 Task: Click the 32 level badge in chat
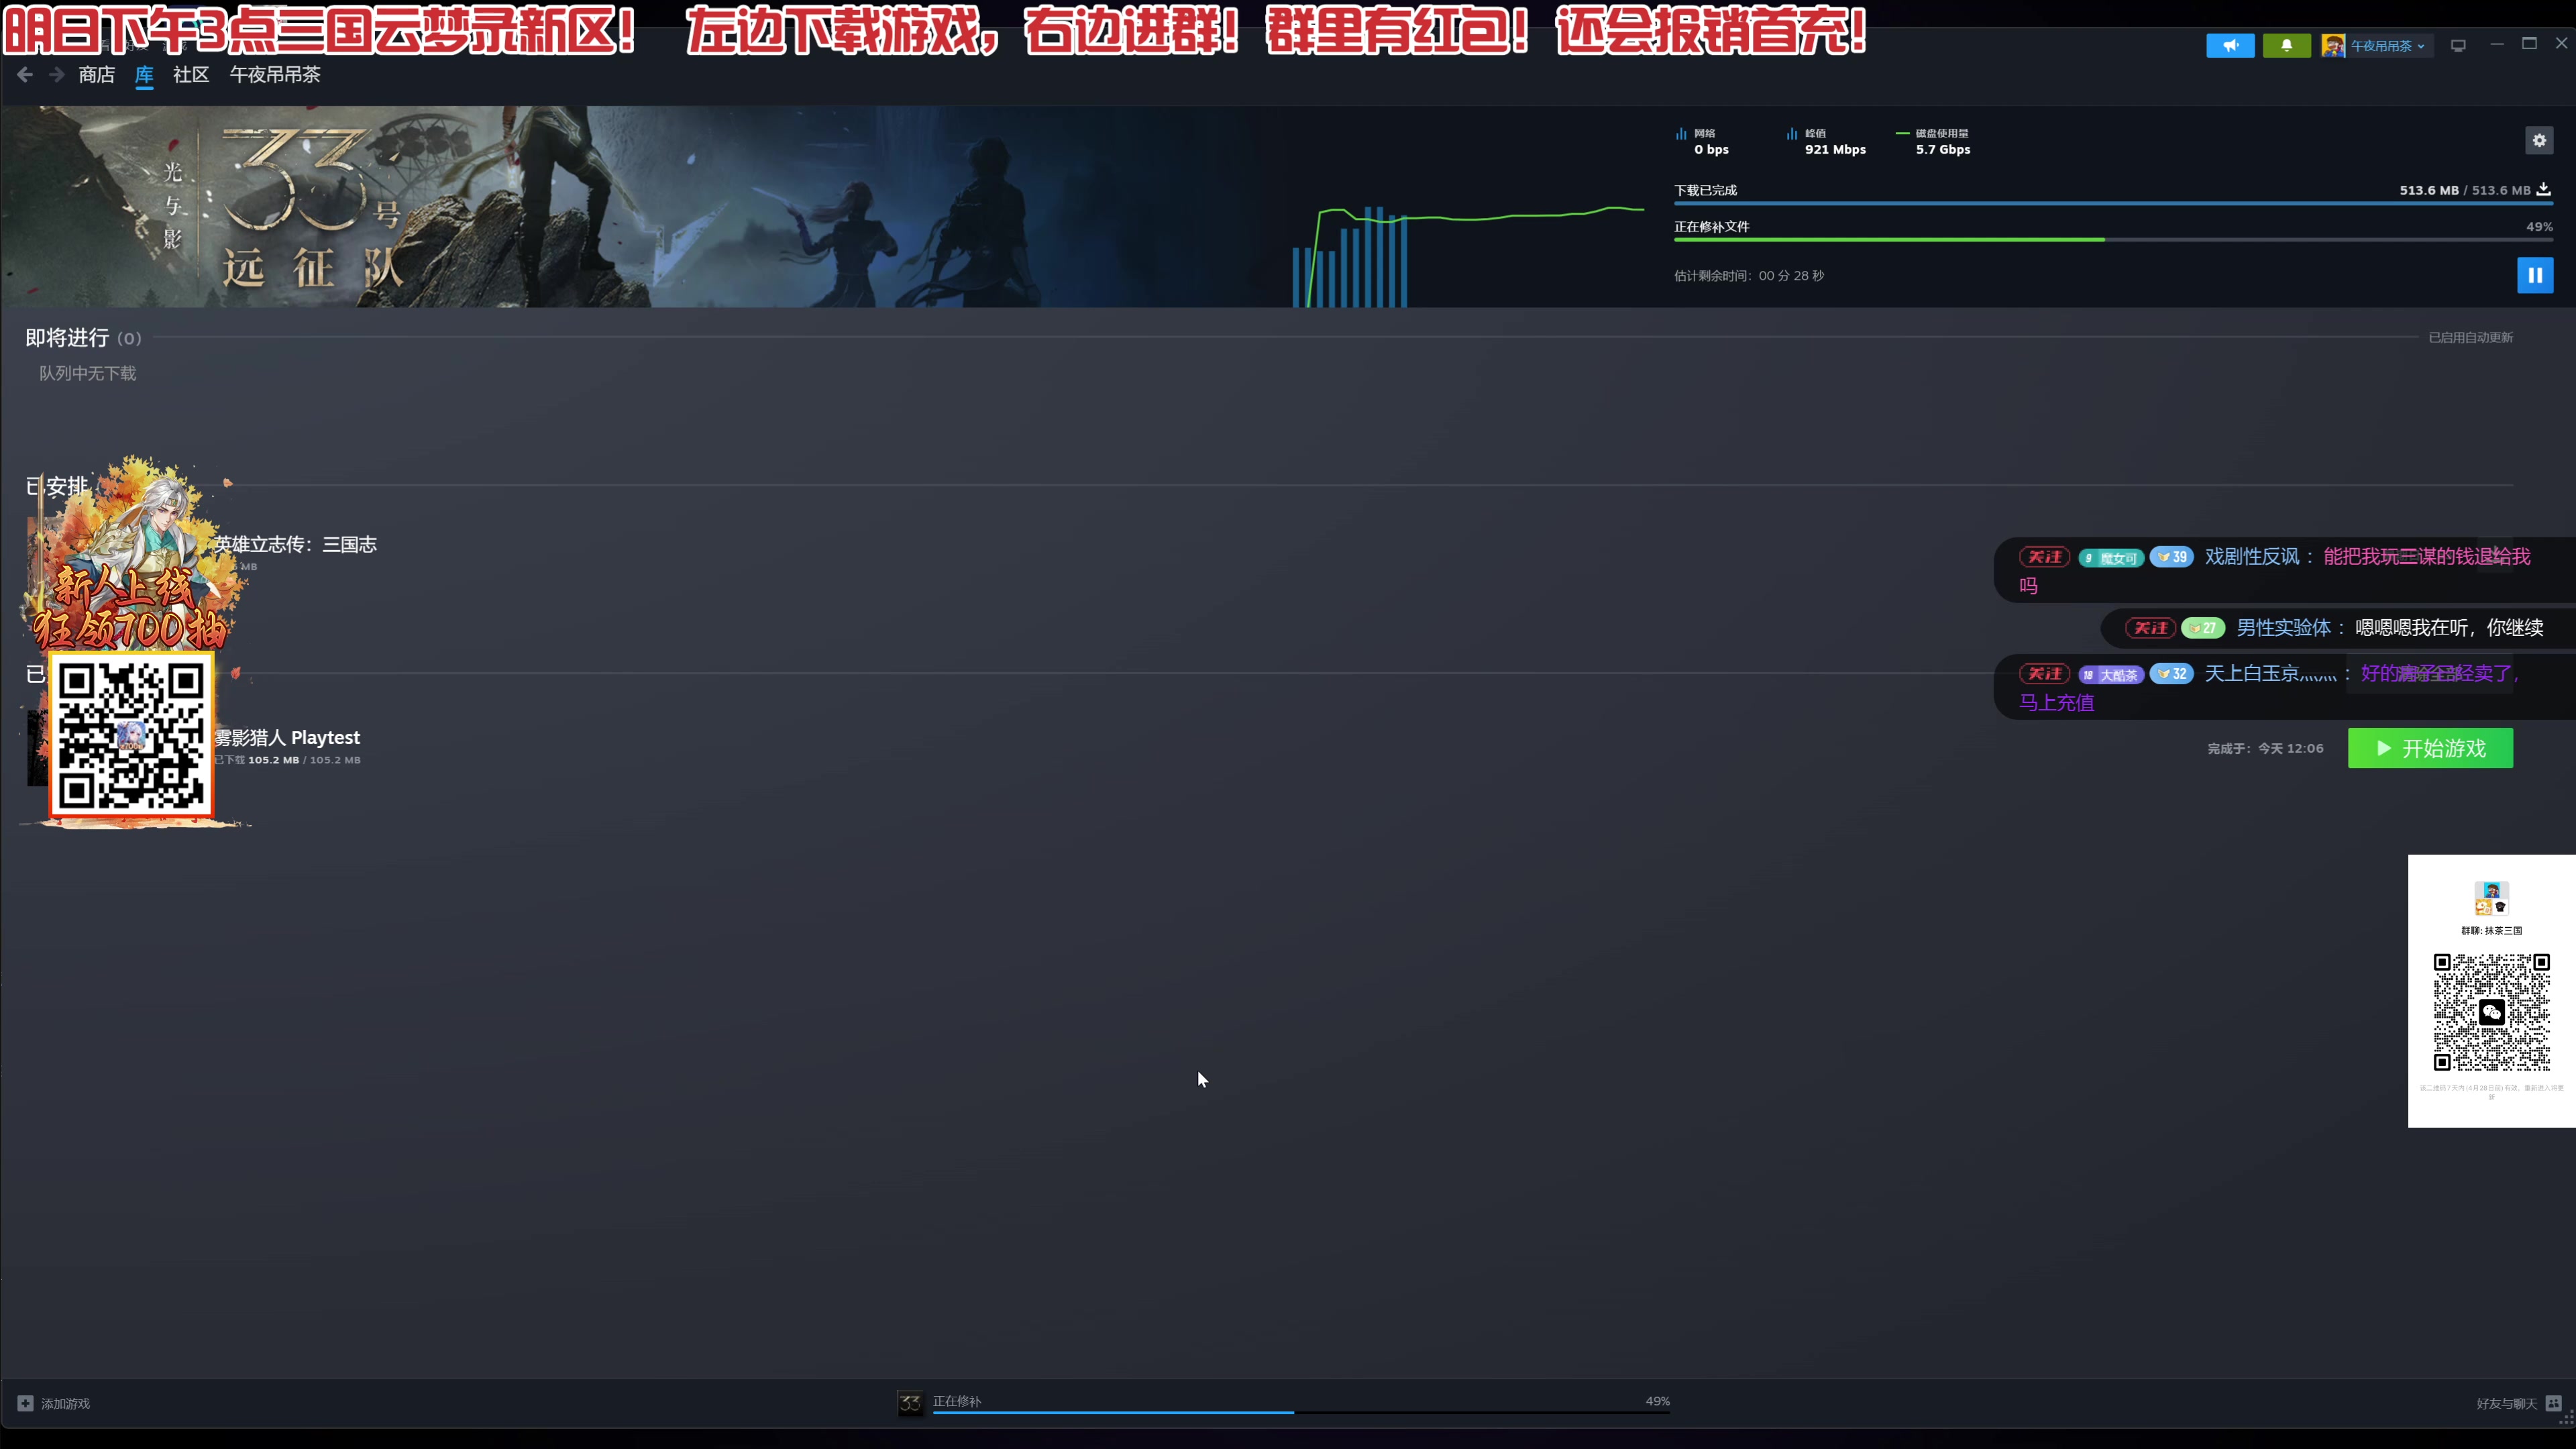[2171, 674]
